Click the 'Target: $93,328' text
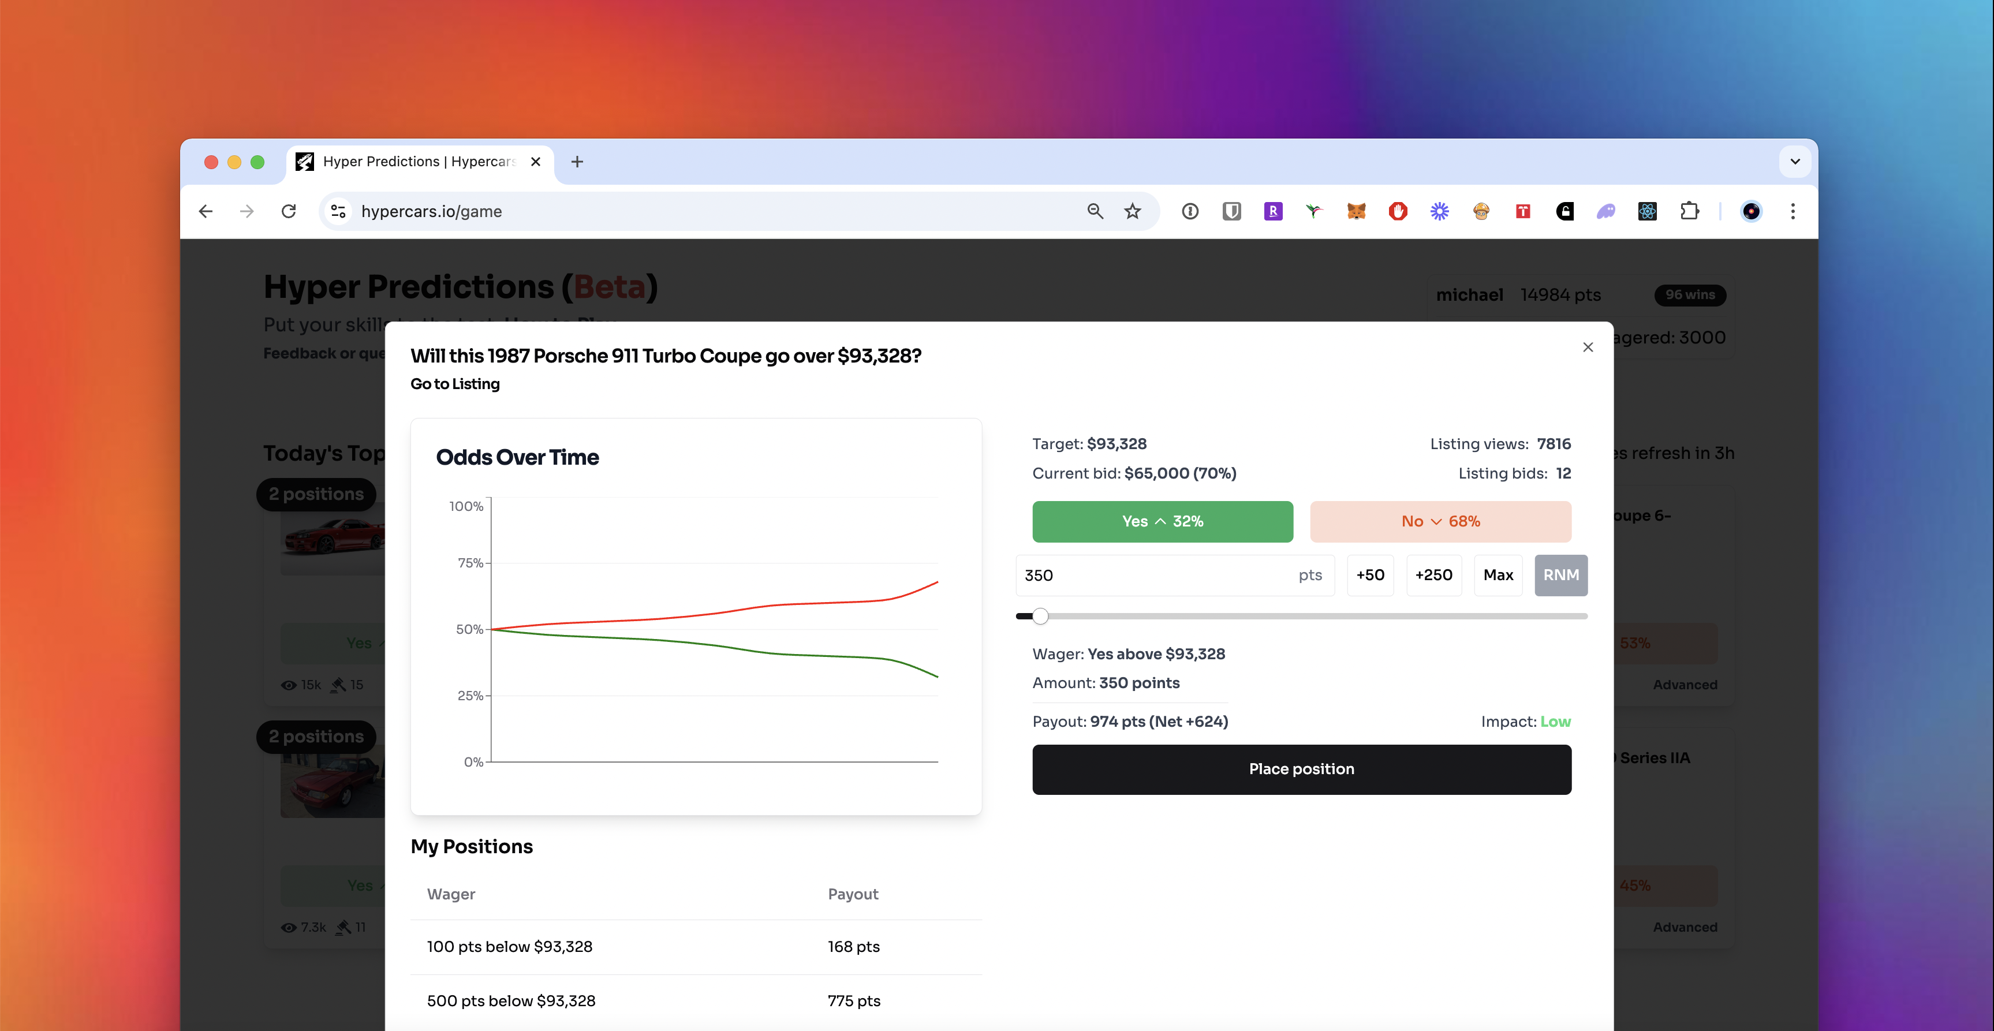This screenshot has height=1031, width=1994. [1089, 443]
